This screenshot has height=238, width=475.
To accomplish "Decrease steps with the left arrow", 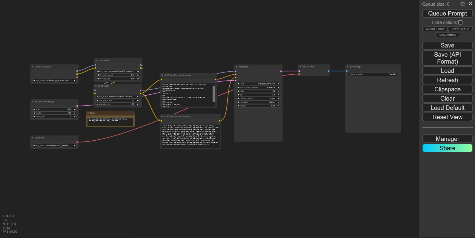I will (x=238, y=91).
